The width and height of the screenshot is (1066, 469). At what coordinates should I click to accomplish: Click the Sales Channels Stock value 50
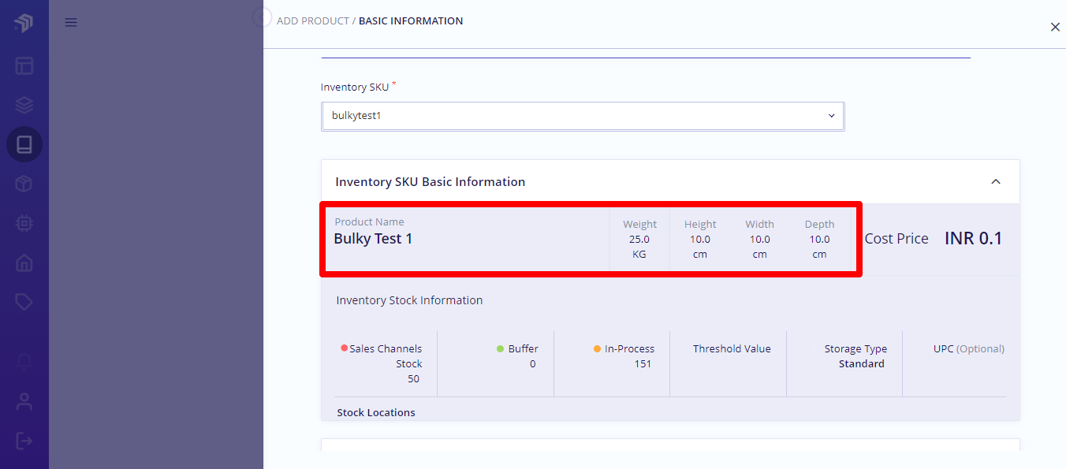point(413,379)
